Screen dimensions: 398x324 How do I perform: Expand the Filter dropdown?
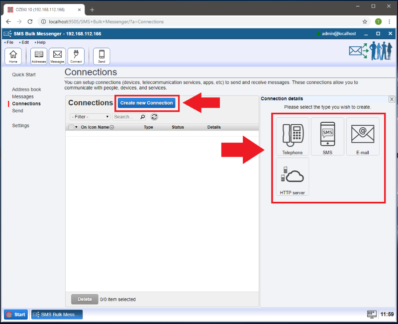point(90,117)
